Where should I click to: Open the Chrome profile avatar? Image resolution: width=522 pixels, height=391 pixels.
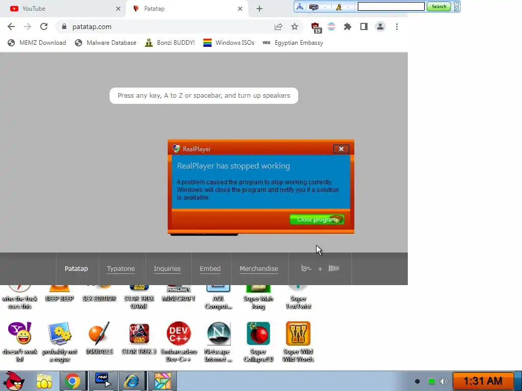coord(380,26)
